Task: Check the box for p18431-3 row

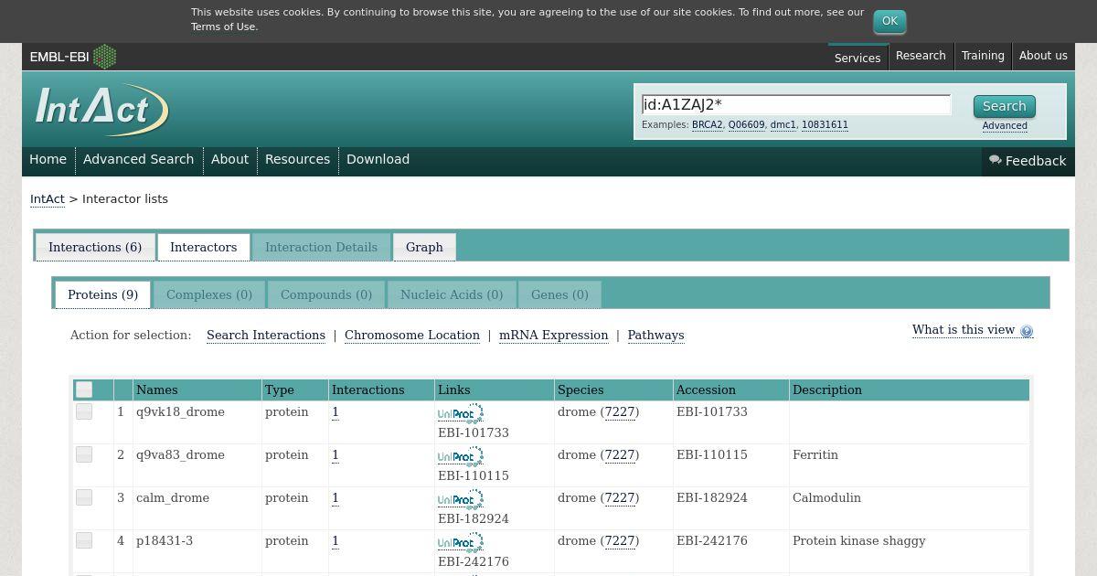Action: (84, 540)
